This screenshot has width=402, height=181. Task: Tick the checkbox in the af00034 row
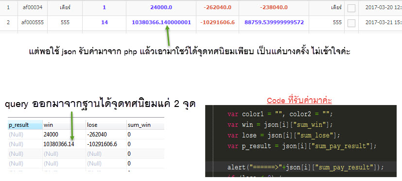coord(351,8)
